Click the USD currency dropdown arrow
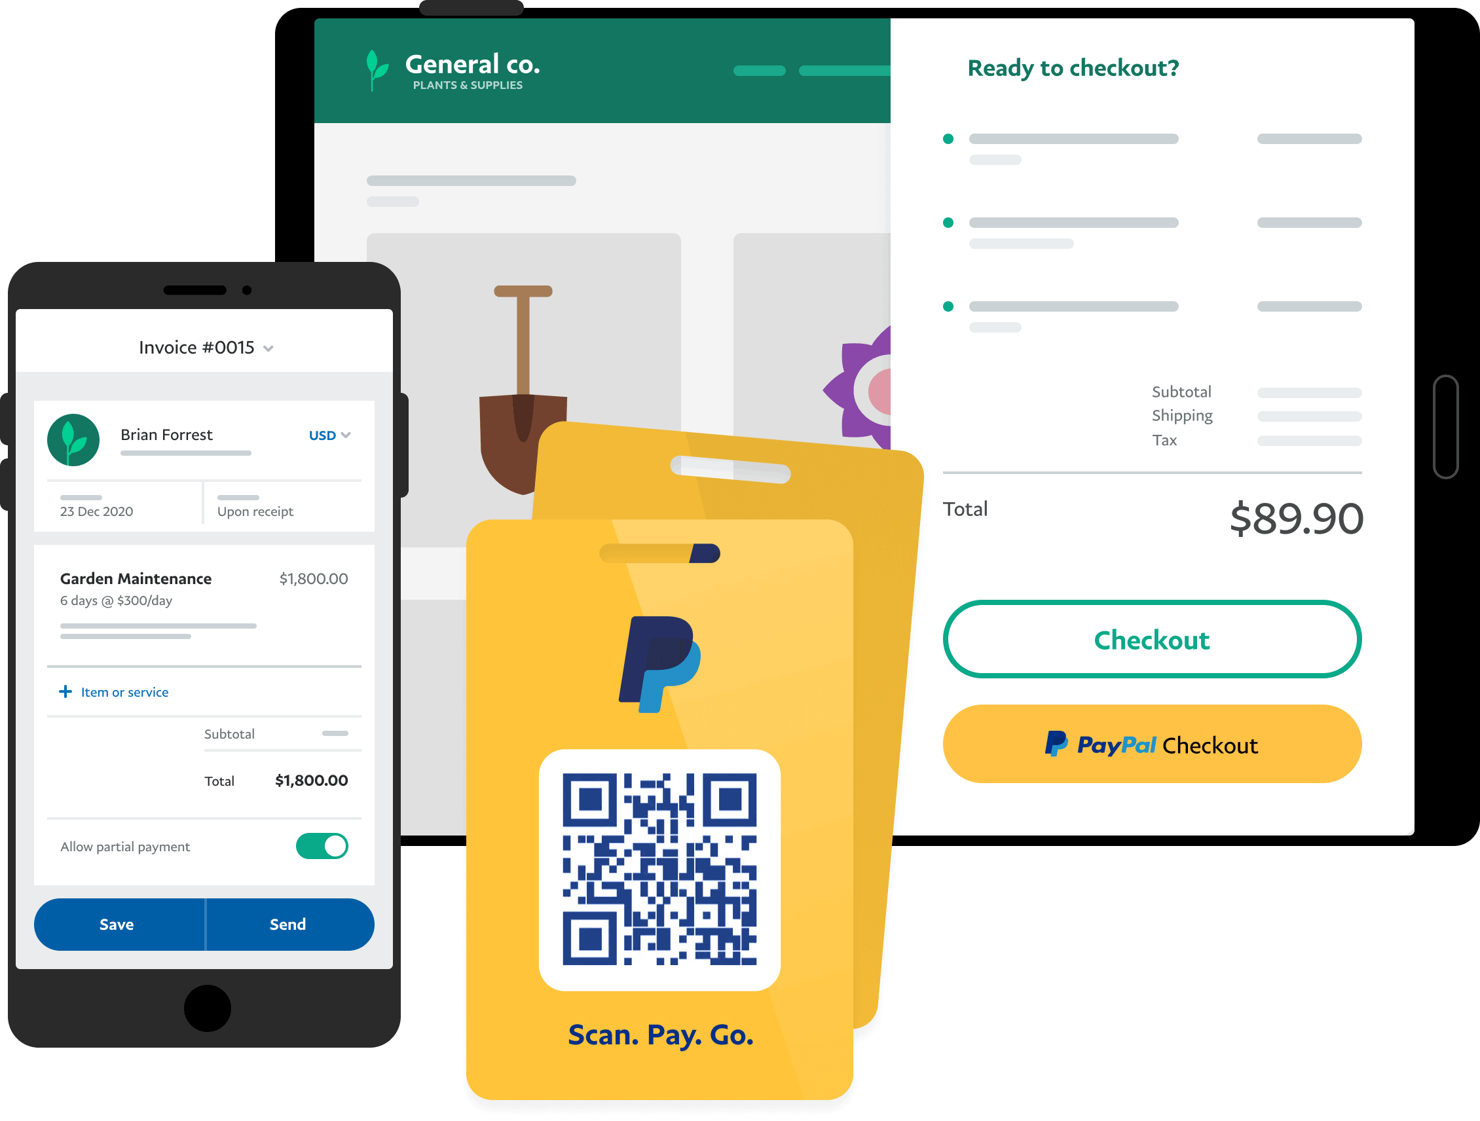1480x1121 pixels. click(x=348, y=437)
